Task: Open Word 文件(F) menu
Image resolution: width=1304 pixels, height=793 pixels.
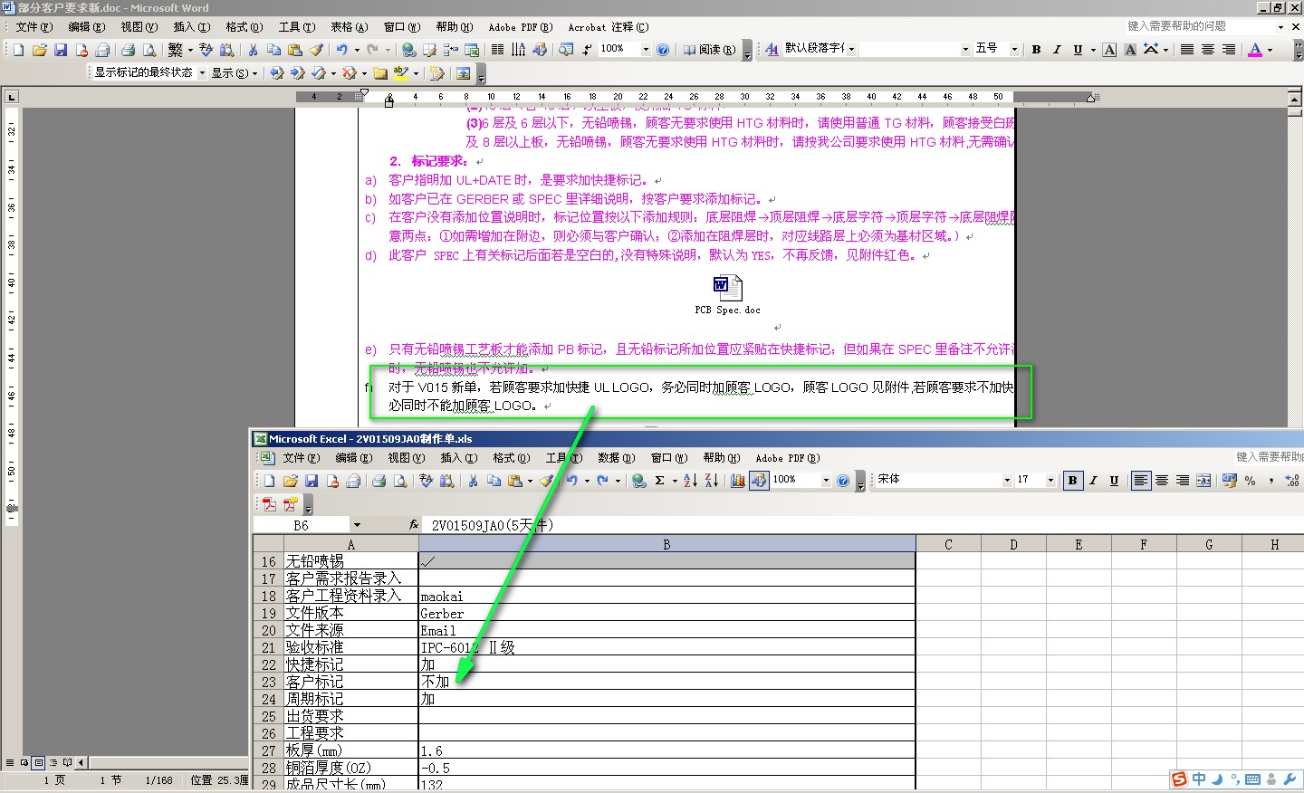Action: pos(34,27)
